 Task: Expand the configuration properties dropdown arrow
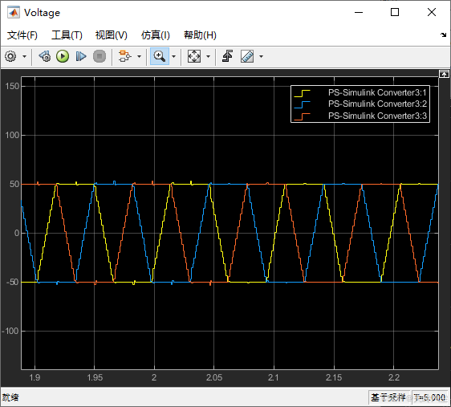click(24, 56)
